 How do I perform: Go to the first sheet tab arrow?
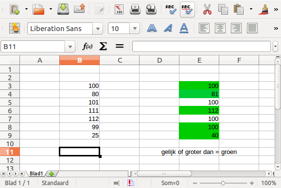click(3, 173)
